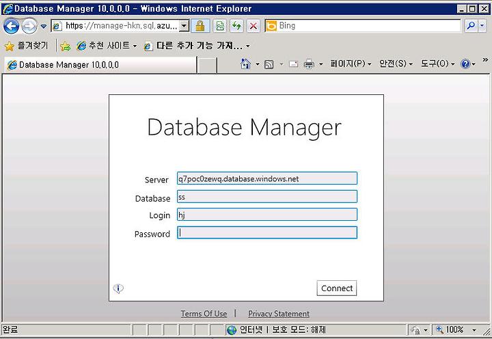Expand command bar overflow chevron

(x=485, y=59)
